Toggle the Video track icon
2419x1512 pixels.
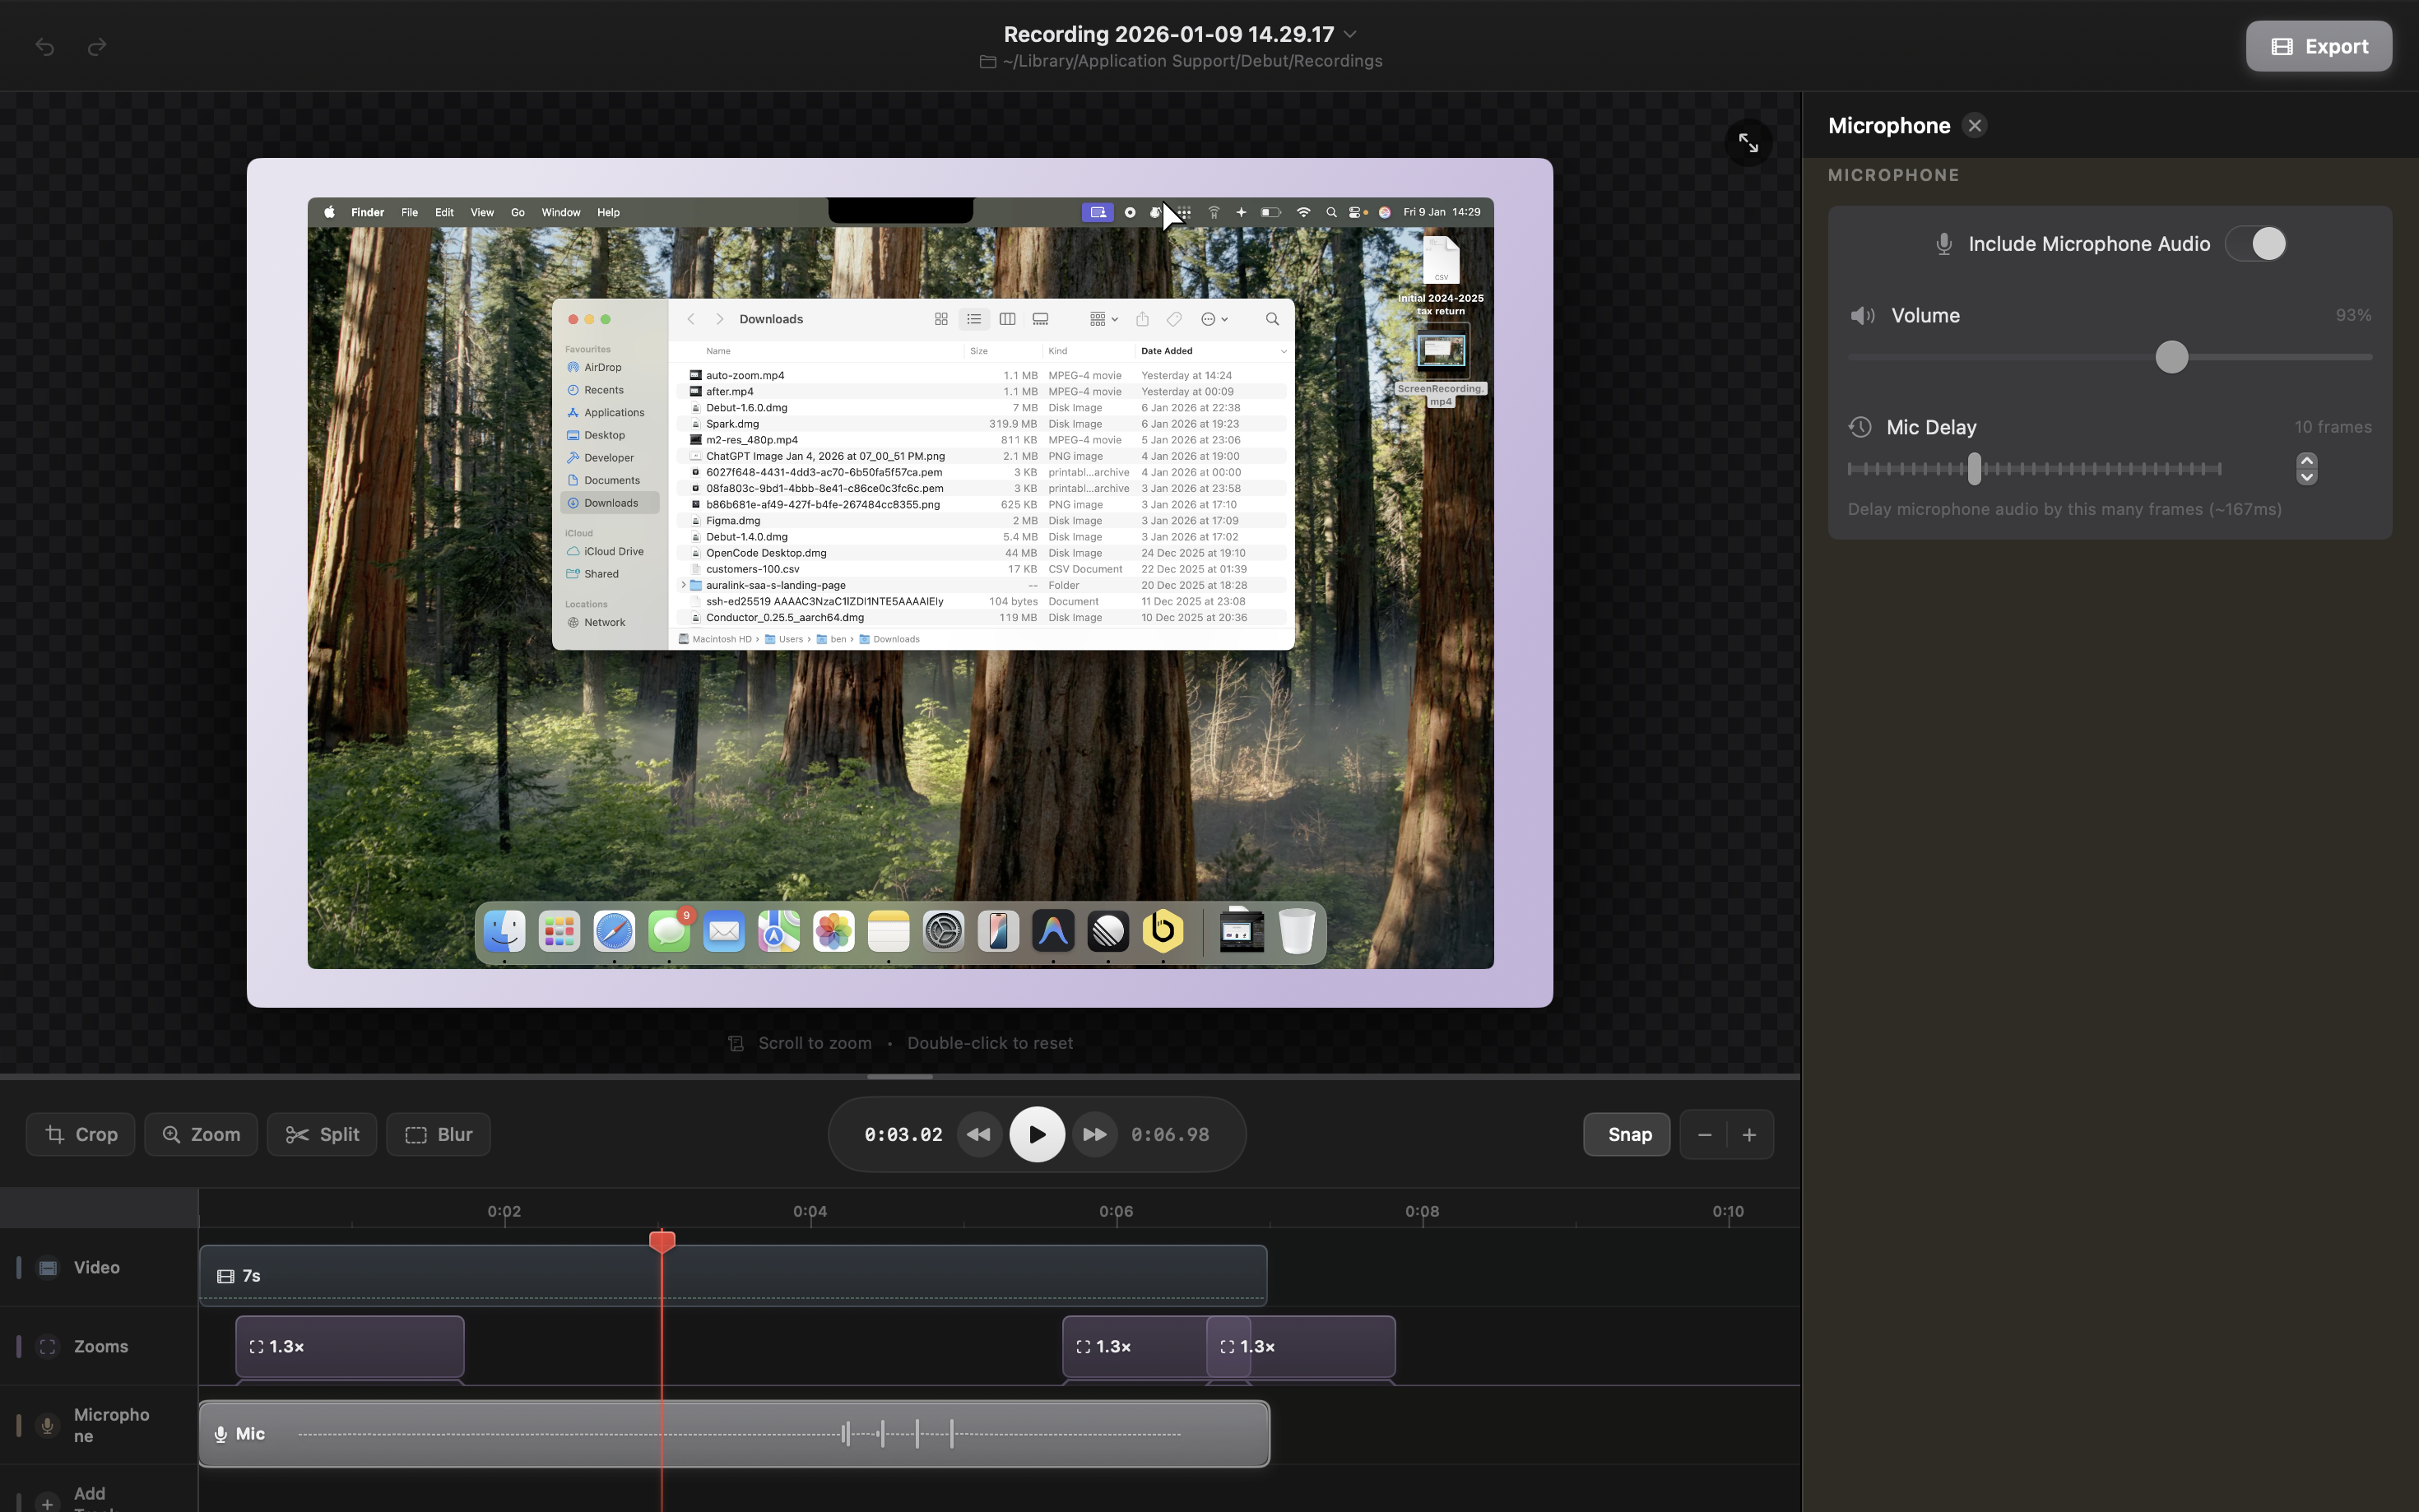[47, 1267]
